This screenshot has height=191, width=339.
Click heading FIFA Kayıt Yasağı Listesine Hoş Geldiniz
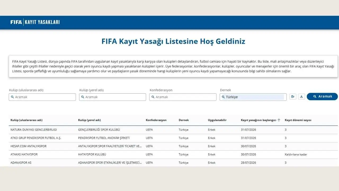click(173, 41)
